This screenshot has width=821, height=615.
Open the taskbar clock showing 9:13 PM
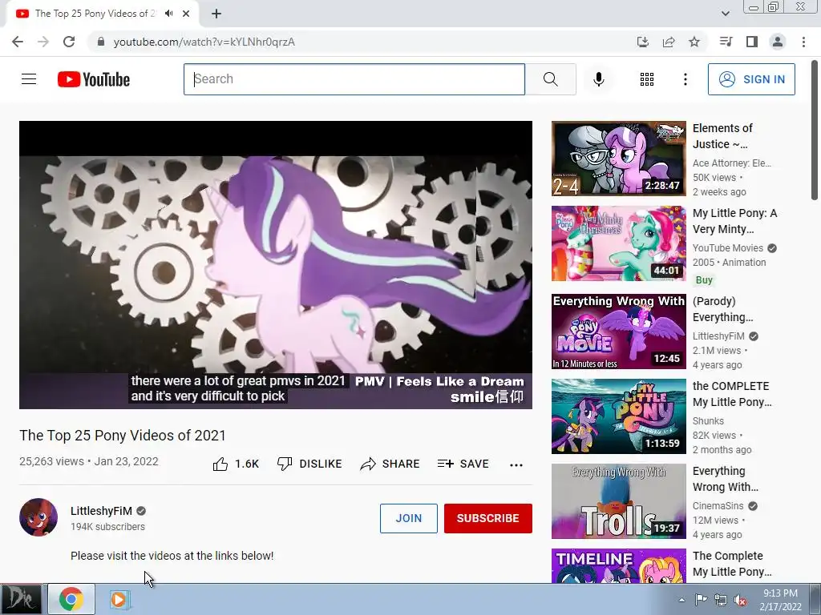click(x=780, y=600)
